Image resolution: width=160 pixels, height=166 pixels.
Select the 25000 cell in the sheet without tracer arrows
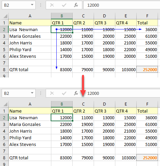coord(126,124)
